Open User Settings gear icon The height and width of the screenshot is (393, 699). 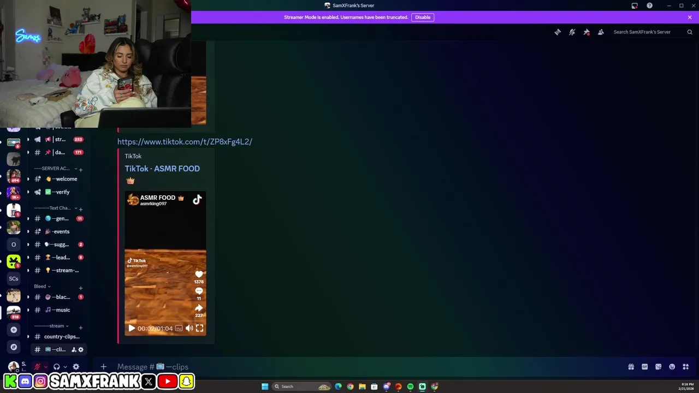[76, 367]
